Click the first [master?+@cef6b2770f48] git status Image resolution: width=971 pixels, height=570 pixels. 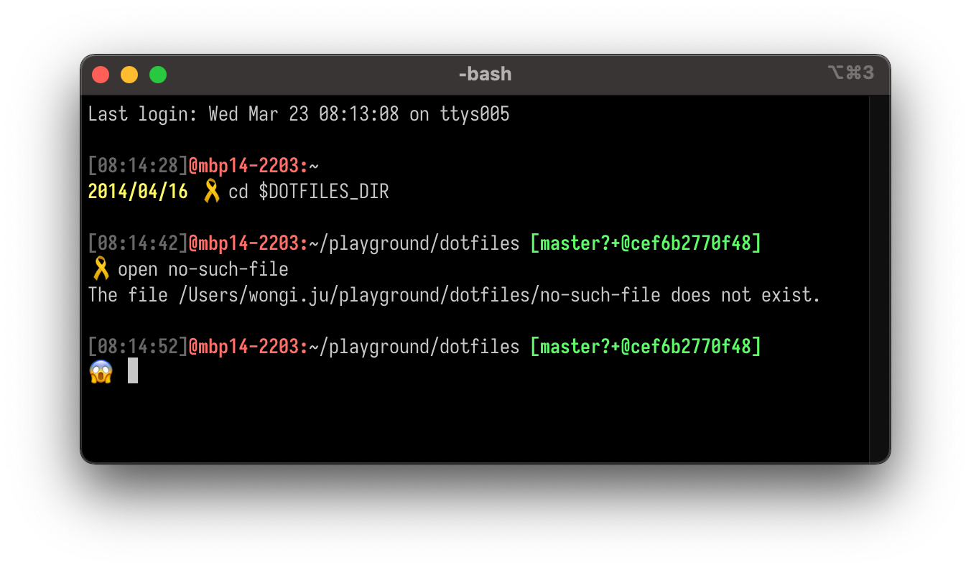(x=645, y=243)
